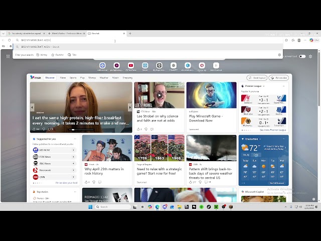The width and height of the screenshot is (321, 241).
Task: Click the Add shortcut plus tile
Action: 216,65
